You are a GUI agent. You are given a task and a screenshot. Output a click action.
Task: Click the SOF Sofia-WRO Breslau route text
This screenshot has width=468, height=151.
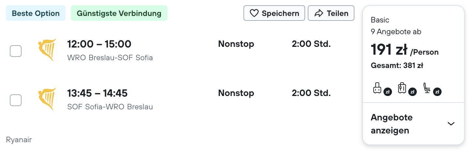(x=110, y=107)
